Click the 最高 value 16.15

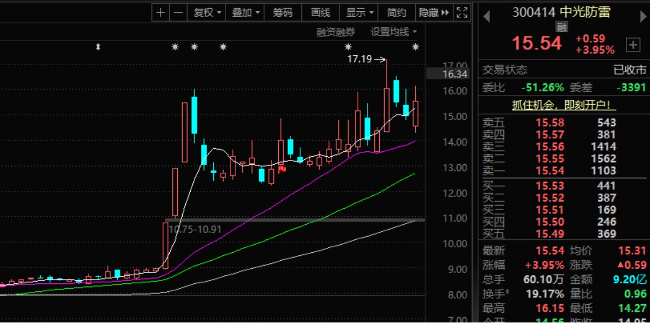tap(550, 309)
